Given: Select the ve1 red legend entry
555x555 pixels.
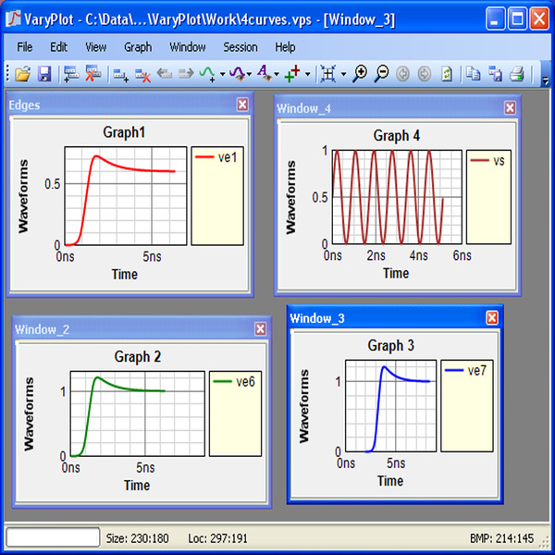Looking at the screenshot, I should pyautogui.click(x=216, y=157).
